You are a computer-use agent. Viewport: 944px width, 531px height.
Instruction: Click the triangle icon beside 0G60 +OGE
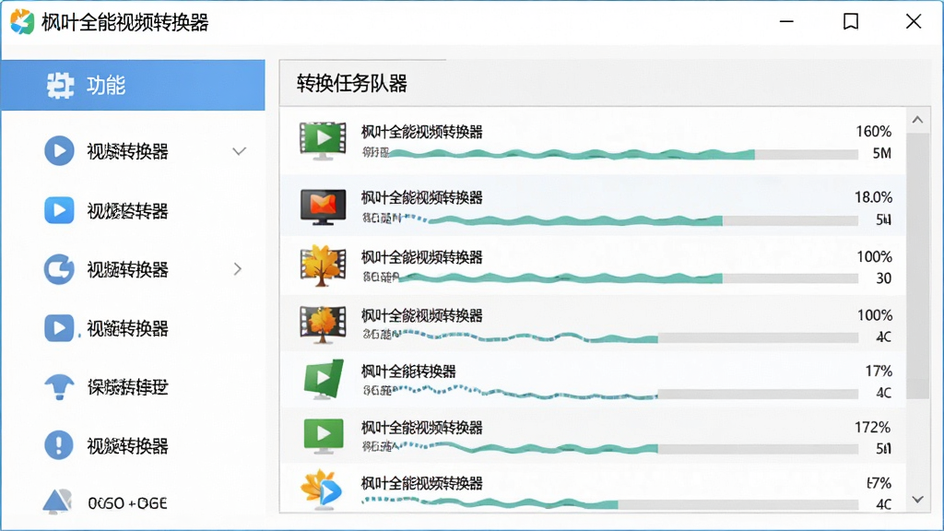pos(58,501)
